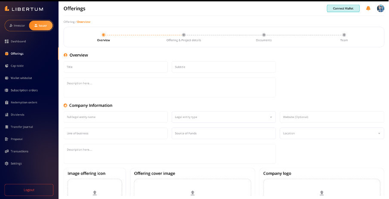
Task: Click the Full legal entity name field
Action: tap(115, 117)
